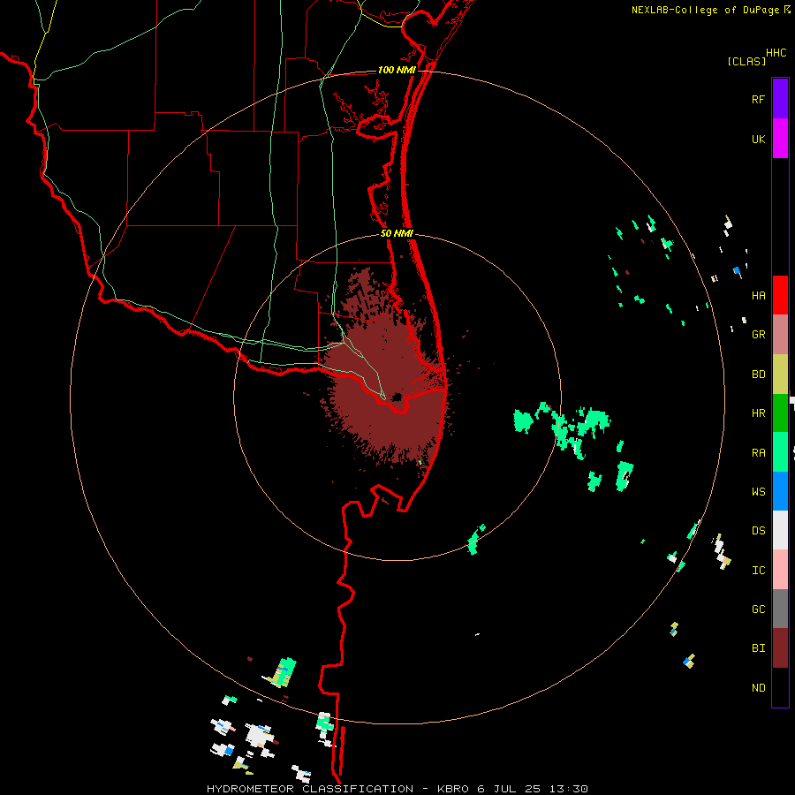Select the brown BI legend swatch
This screenshot has height=795, width=795.
(x=780, y=648)
